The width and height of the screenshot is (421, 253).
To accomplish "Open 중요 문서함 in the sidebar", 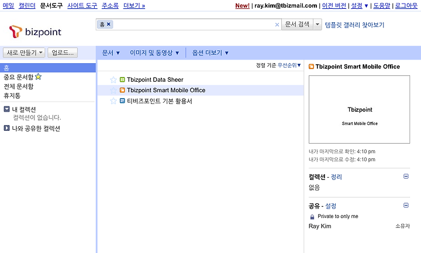I will pos(18,77).
